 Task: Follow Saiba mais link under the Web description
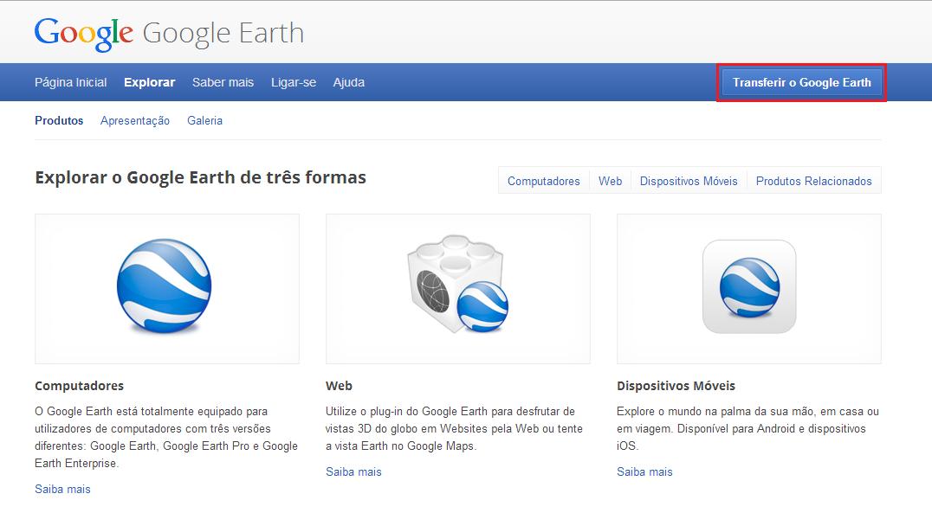click(353, 472)
